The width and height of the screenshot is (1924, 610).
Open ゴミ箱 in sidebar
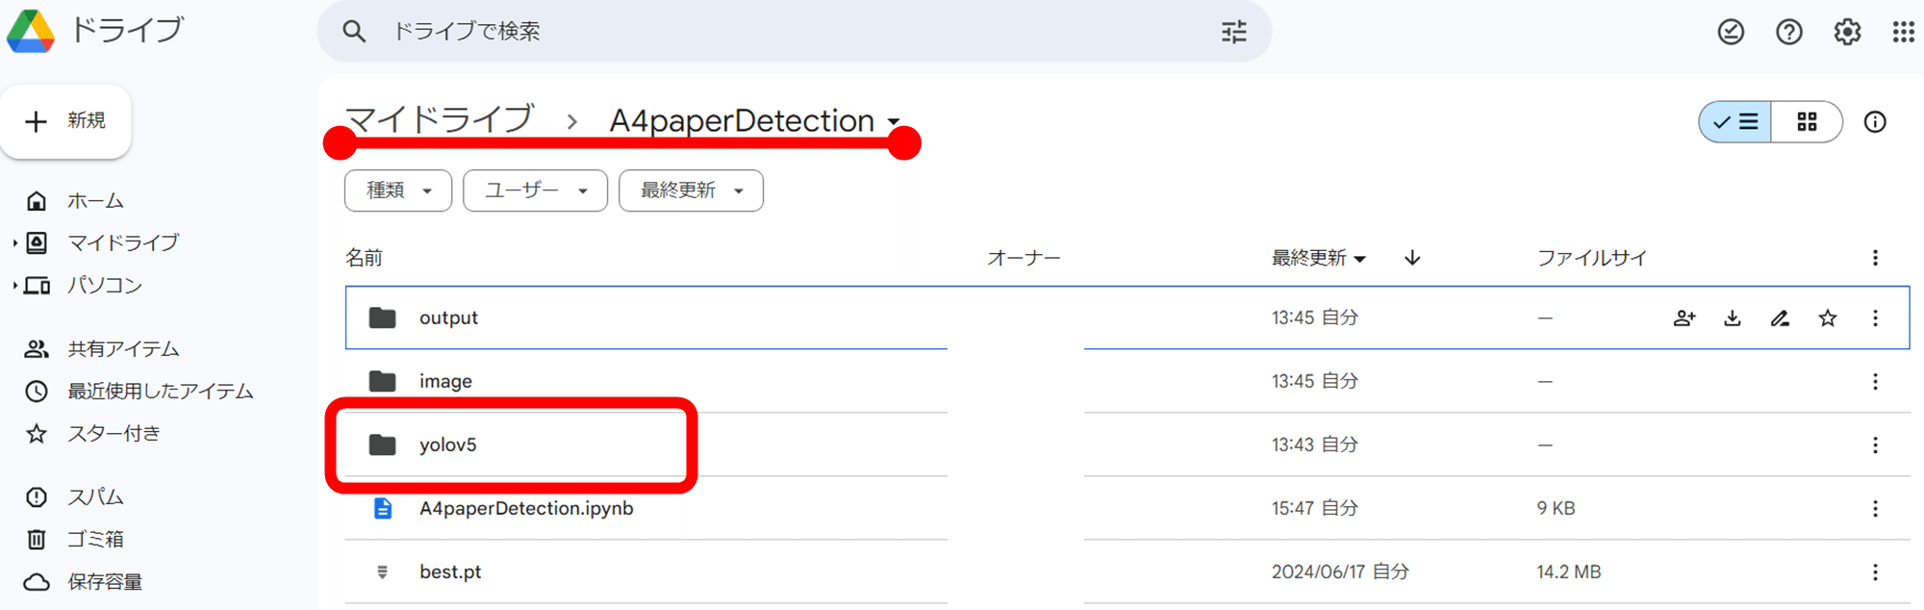pos(95,540)
